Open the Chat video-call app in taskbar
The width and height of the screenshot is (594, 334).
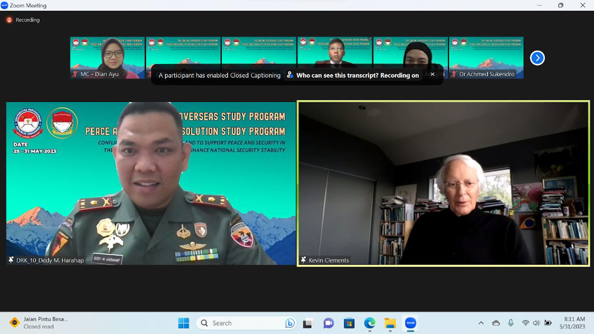click(328, 323)
